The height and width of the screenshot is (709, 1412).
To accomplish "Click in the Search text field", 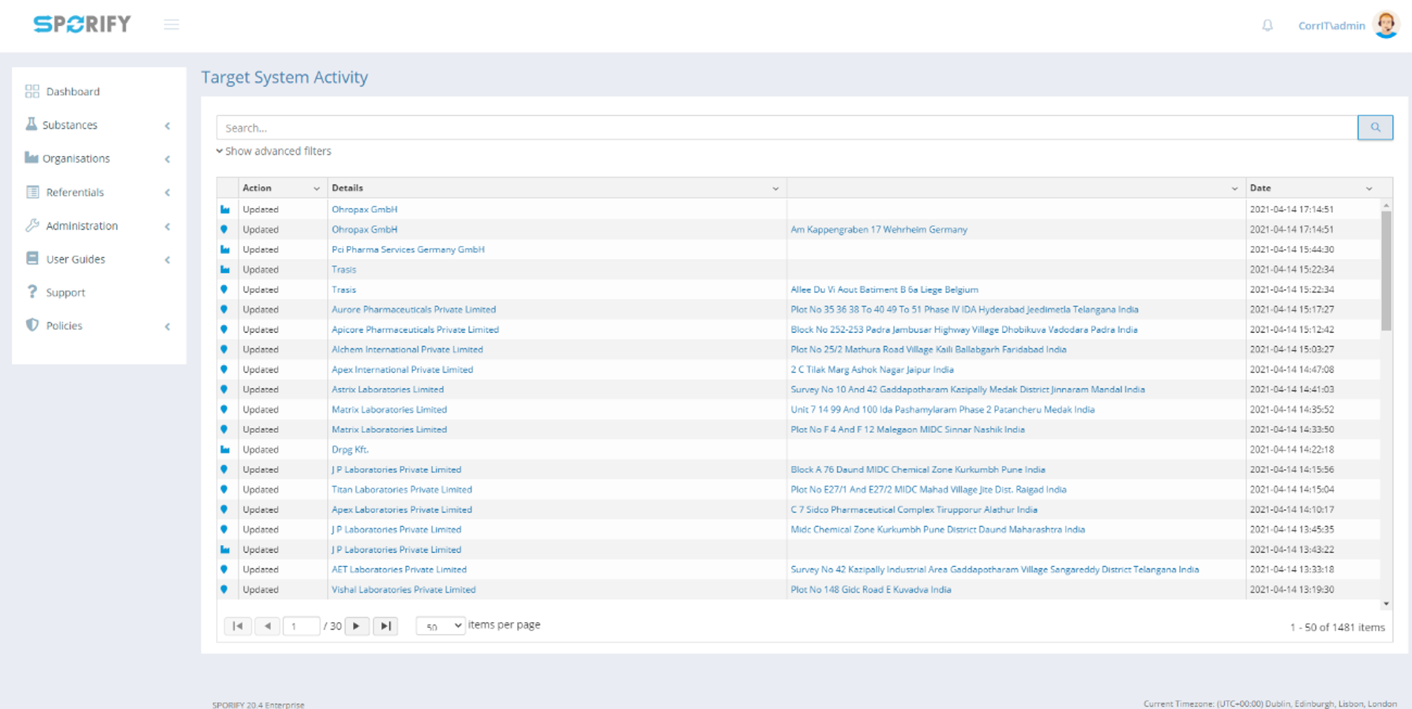I will [786, 128].
